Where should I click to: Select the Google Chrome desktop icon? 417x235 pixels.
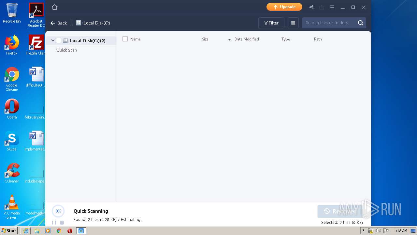[x=12, y=79]
